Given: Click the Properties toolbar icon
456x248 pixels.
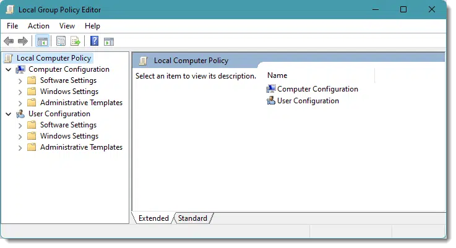Looking at the screenshot, I should pos(61,41).
